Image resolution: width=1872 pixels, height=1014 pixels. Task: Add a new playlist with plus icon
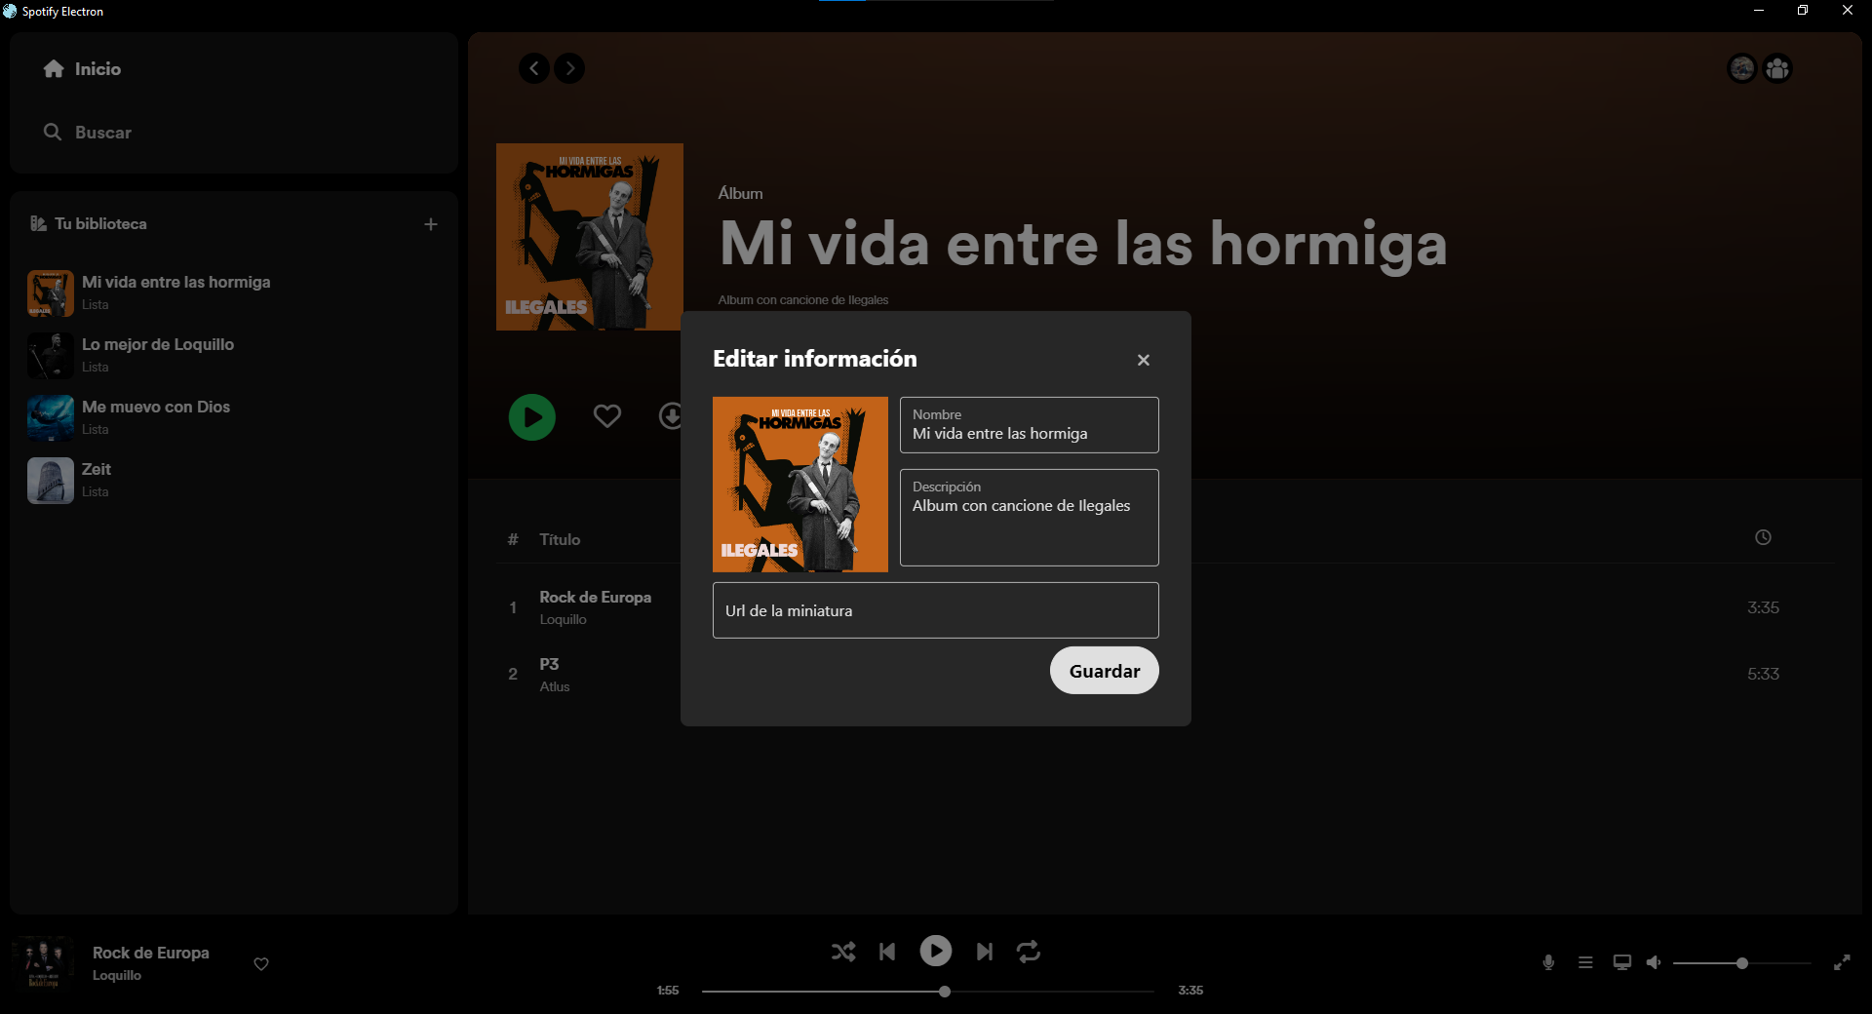pos(431,224)
